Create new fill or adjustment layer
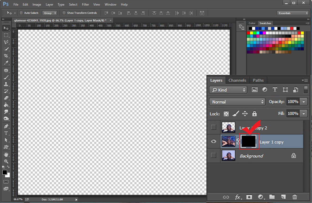 (261, 197)
